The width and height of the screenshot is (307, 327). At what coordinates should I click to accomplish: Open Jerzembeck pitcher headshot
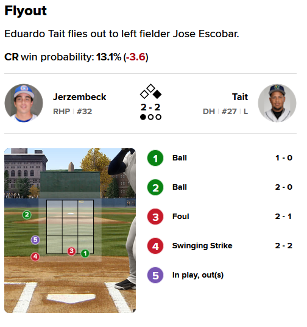[24, 103]
